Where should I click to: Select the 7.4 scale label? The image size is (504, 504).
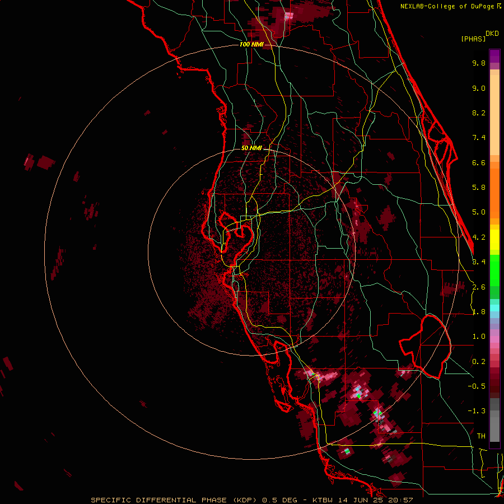coord(479,138)
